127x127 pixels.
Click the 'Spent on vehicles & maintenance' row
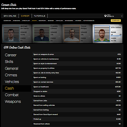click(77, 59)
